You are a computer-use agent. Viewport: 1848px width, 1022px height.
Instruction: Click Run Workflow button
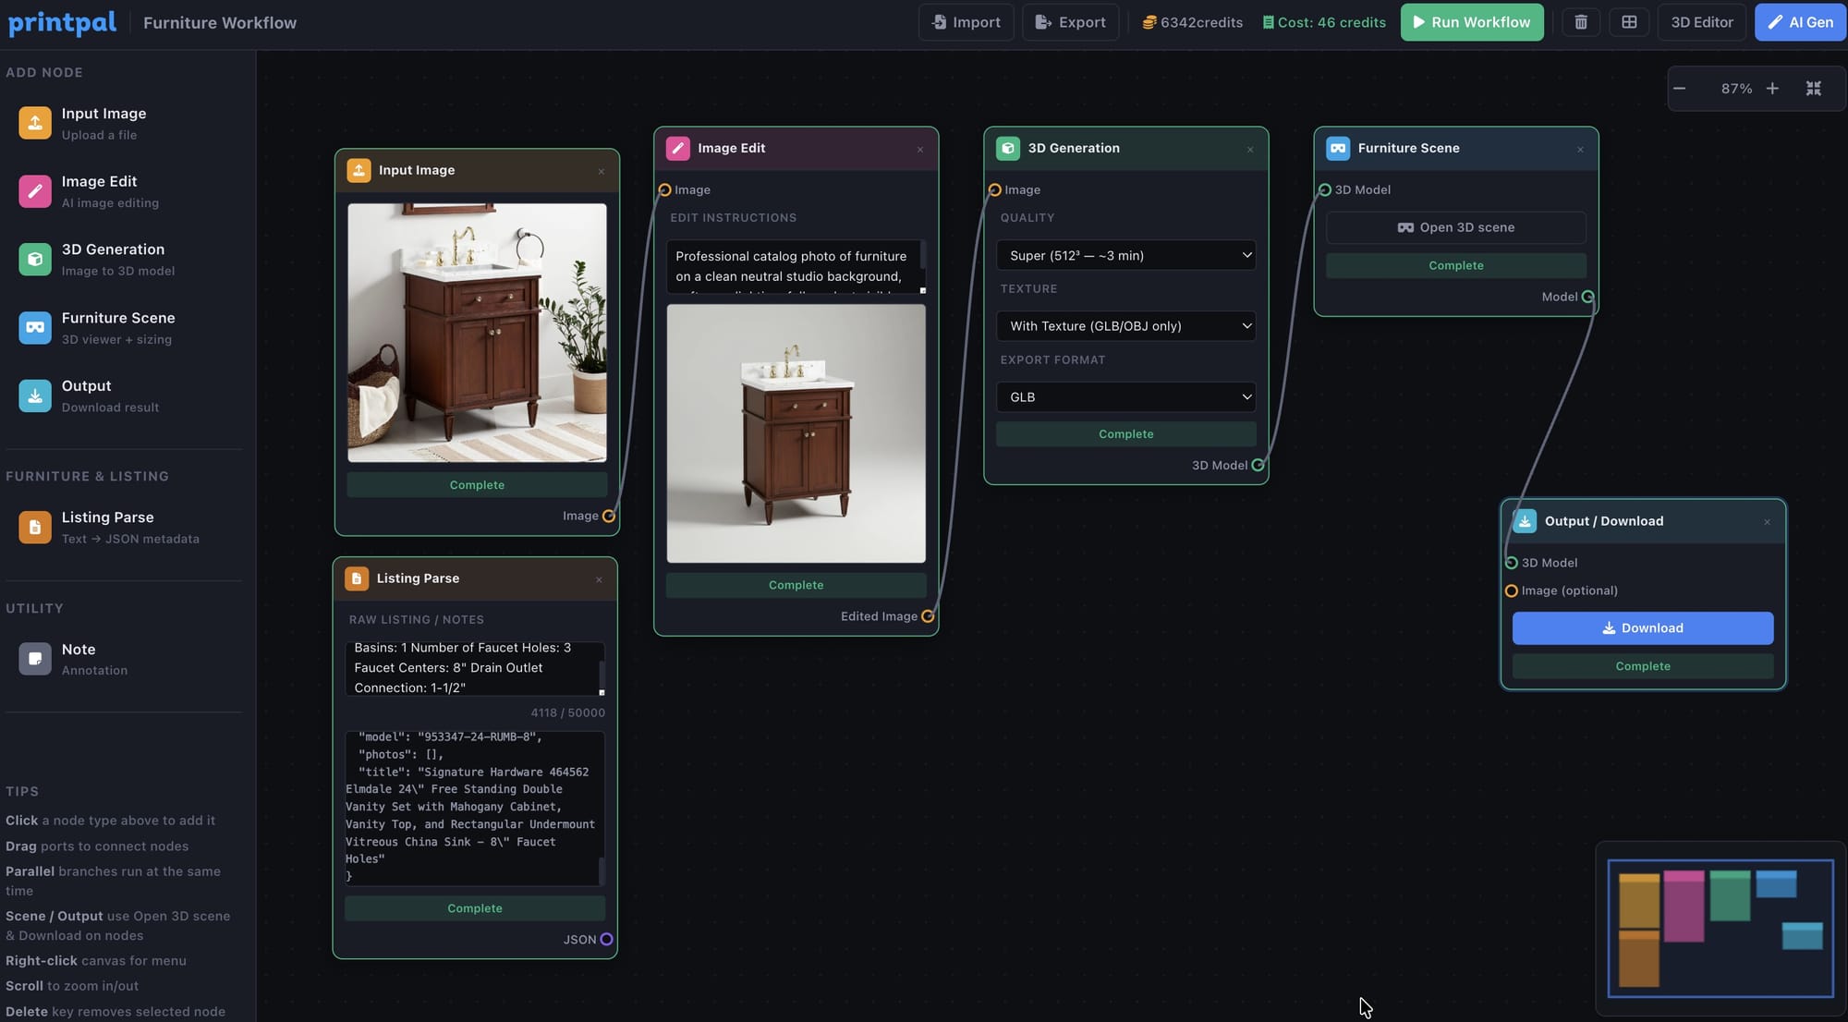click(1472, 22)
